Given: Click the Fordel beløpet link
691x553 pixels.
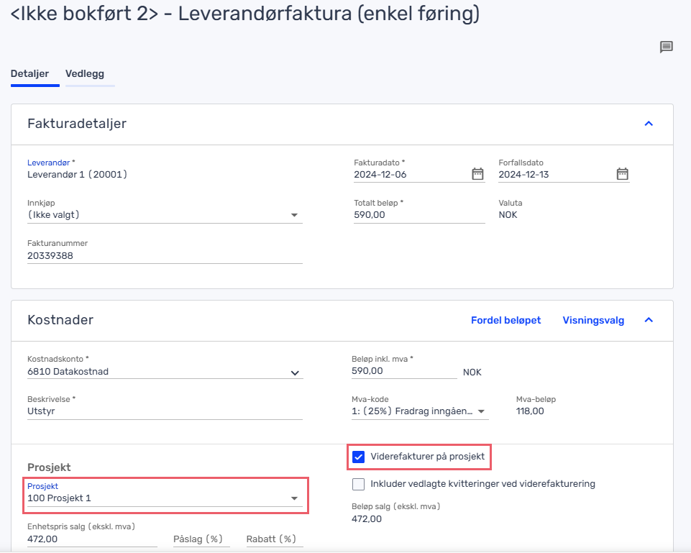Looking at the screenshot, I should click(506, 320).
